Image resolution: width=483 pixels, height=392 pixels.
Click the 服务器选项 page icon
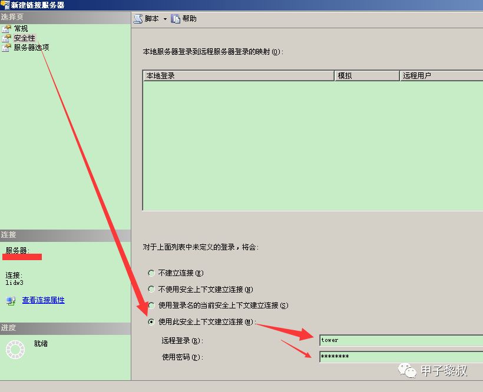tap(6, 48)
